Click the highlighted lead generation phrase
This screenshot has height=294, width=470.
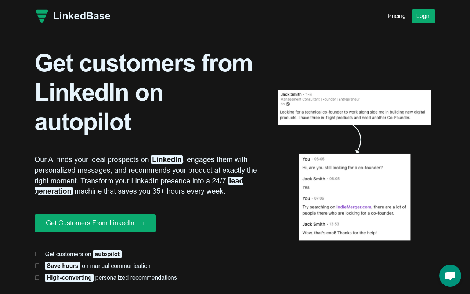point(139,186)
